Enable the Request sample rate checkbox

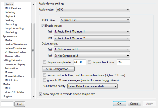(x=44, y=62)
